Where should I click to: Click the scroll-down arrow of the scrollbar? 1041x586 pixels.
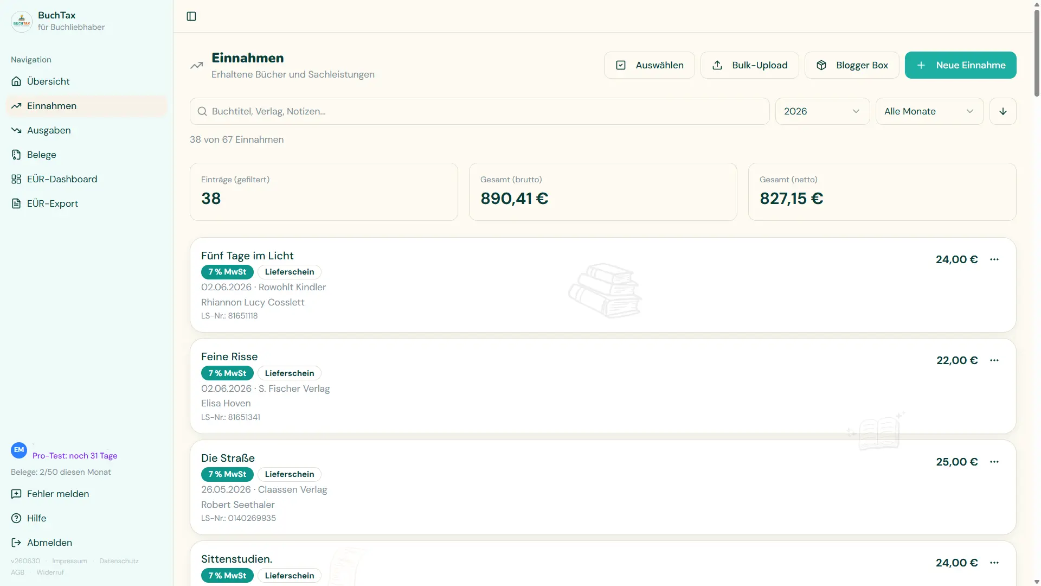coord(1037,582)
